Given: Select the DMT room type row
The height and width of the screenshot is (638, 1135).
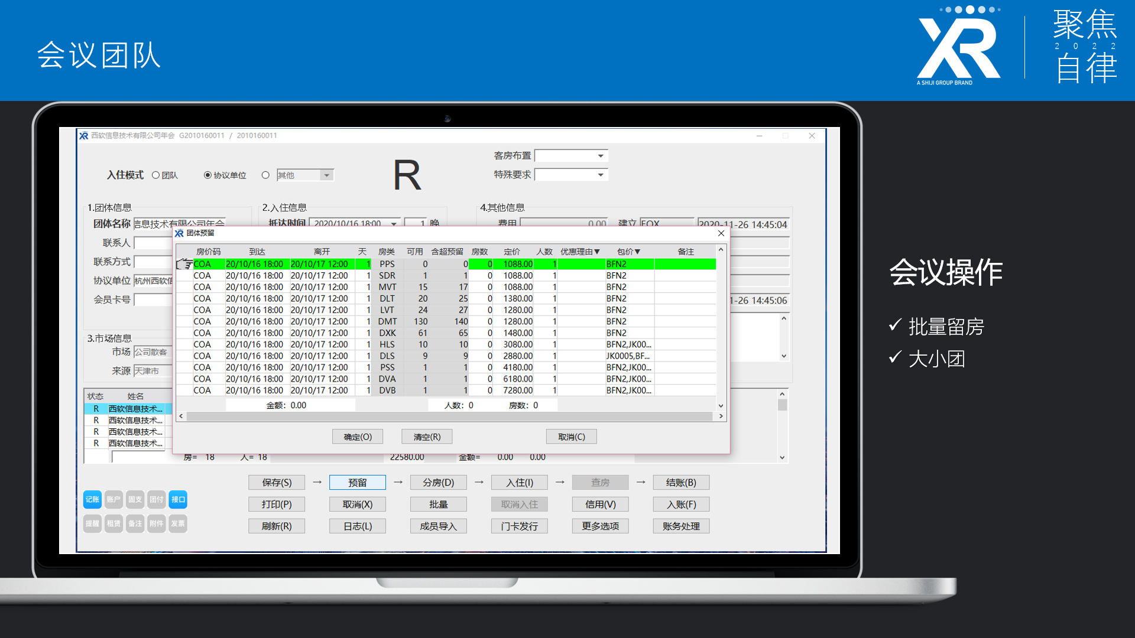Looking at the screenshot, I should pyautogui.click(x=446, y=322).
